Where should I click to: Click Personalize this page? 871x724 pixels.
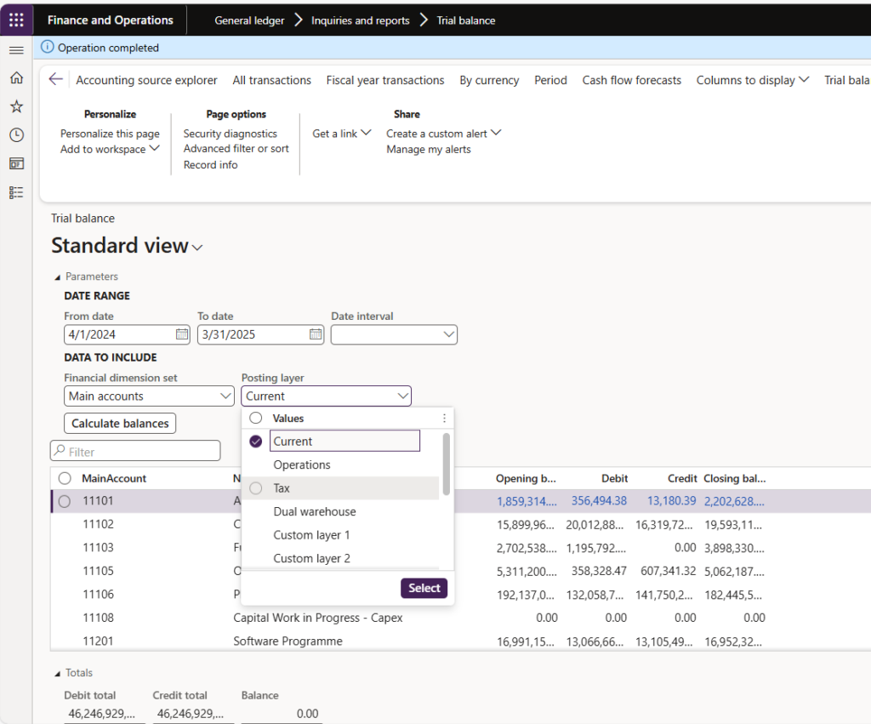110,134
